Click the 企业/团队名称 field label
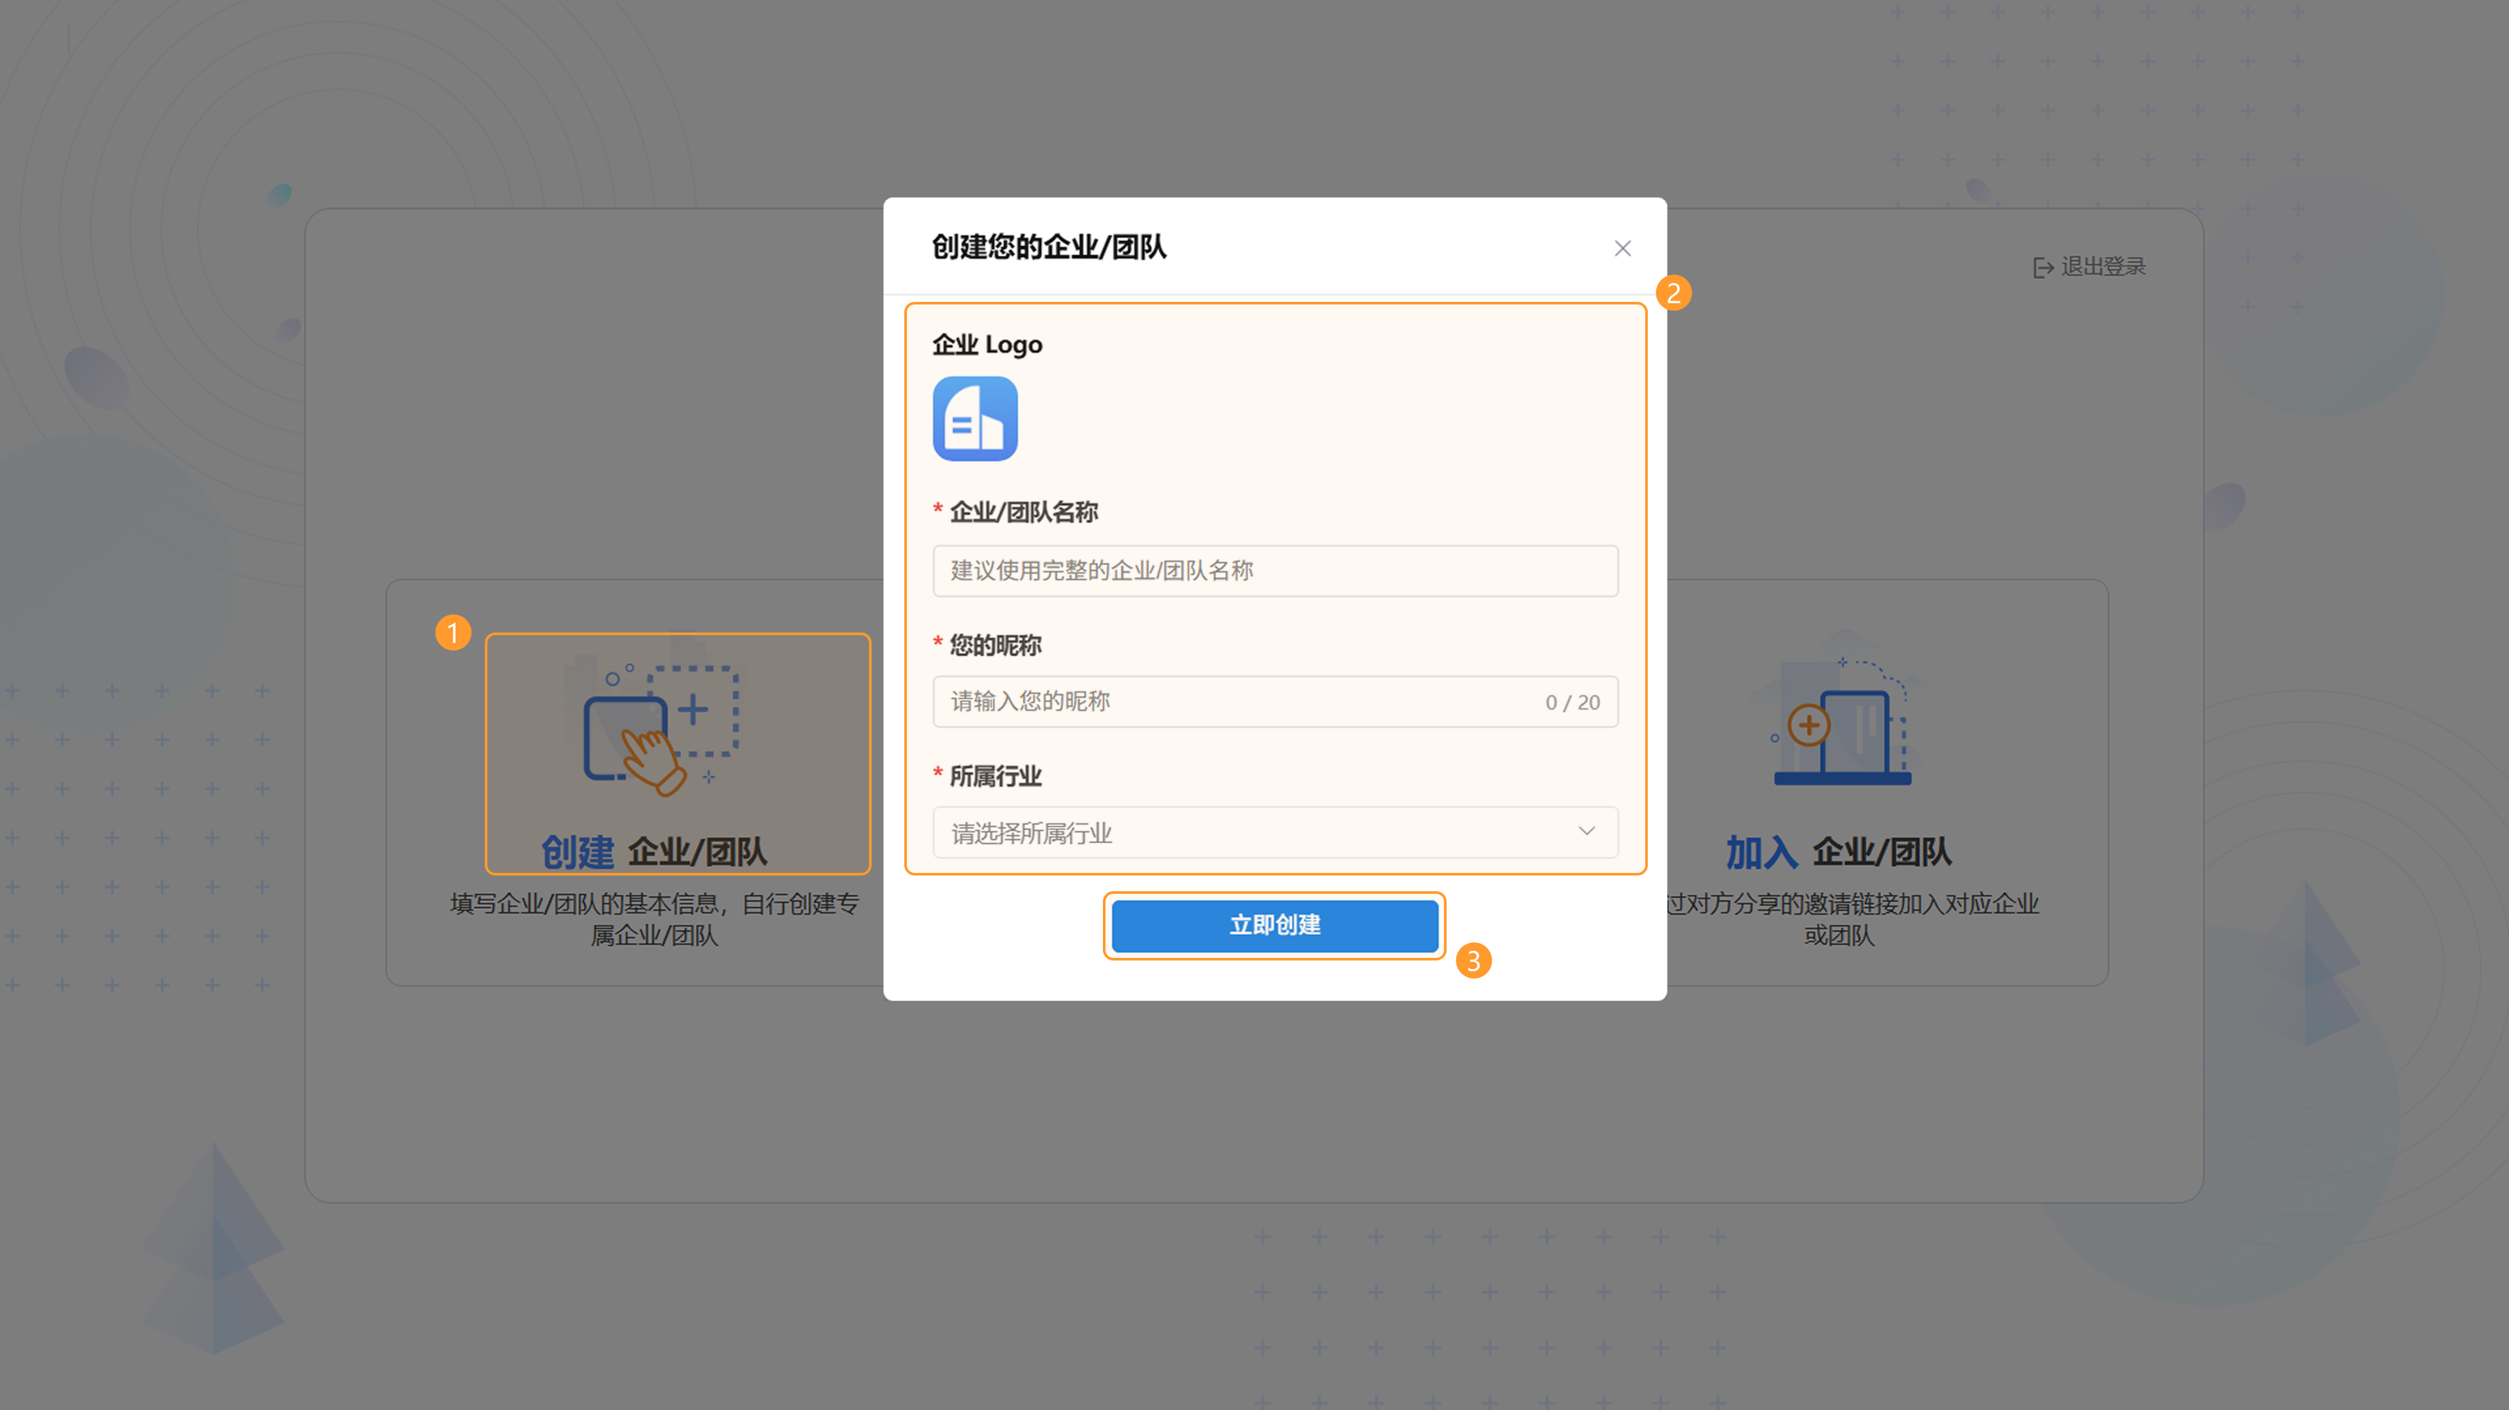The height and width of the screenshot is (1410, 2509). 1024,512
